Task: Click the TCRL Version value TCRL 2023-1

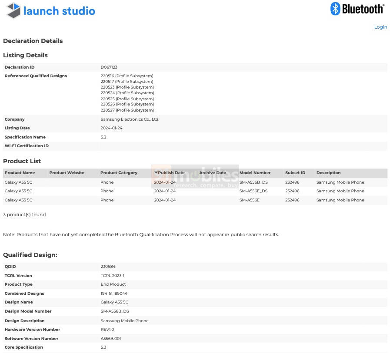Action: (x=113, y=275)
